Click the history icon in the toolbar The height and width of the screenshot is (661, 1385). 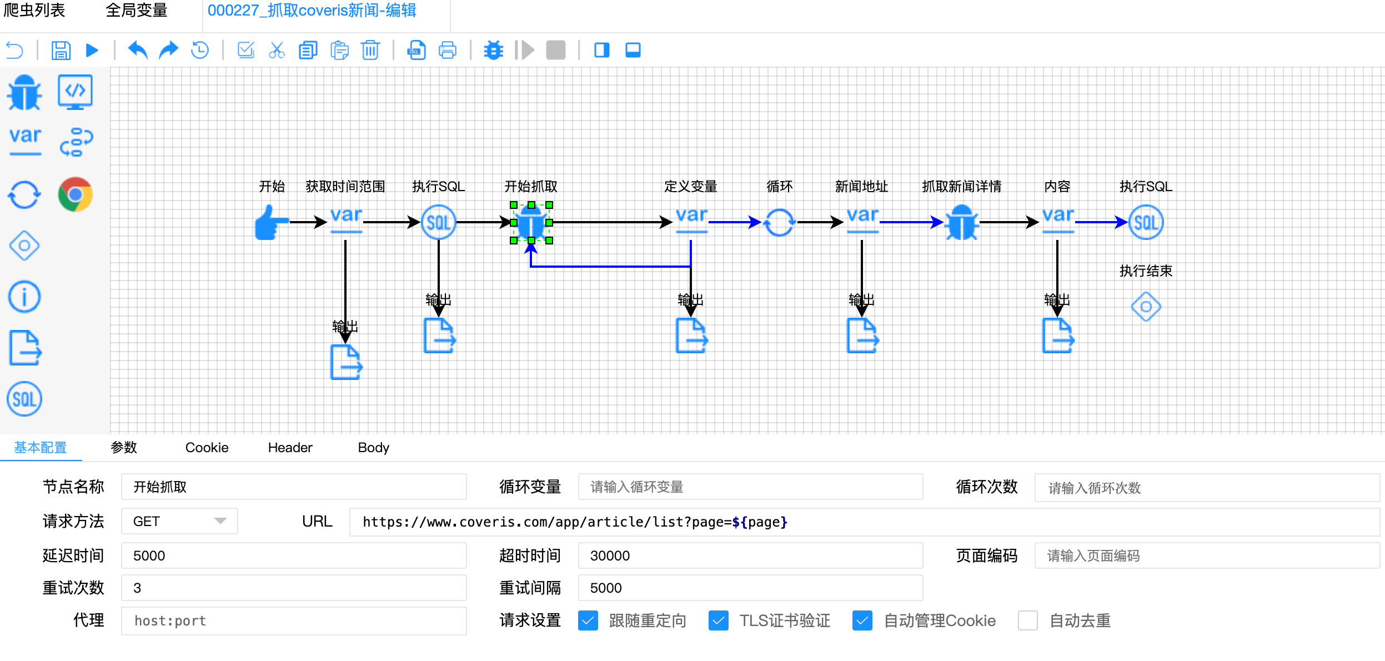[199, 50]
